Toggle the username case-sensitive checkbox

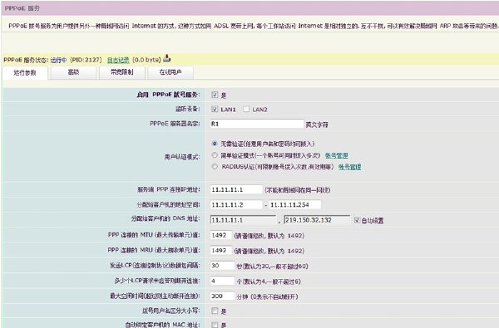215,311
